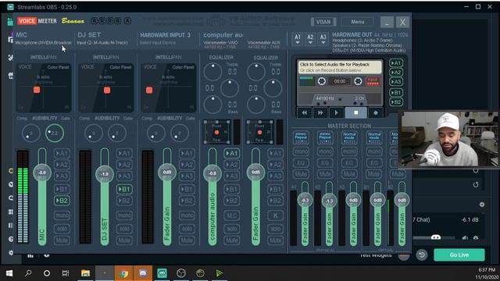Change A1 master bus stereo Repeat mode
Viewport: 500px width, 281px height.
(301, 137)
